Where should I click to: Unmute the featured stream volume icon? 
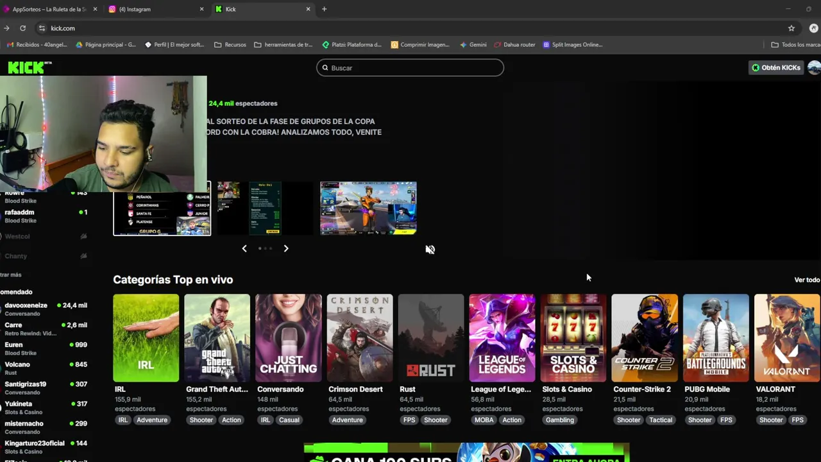[430, 250]
